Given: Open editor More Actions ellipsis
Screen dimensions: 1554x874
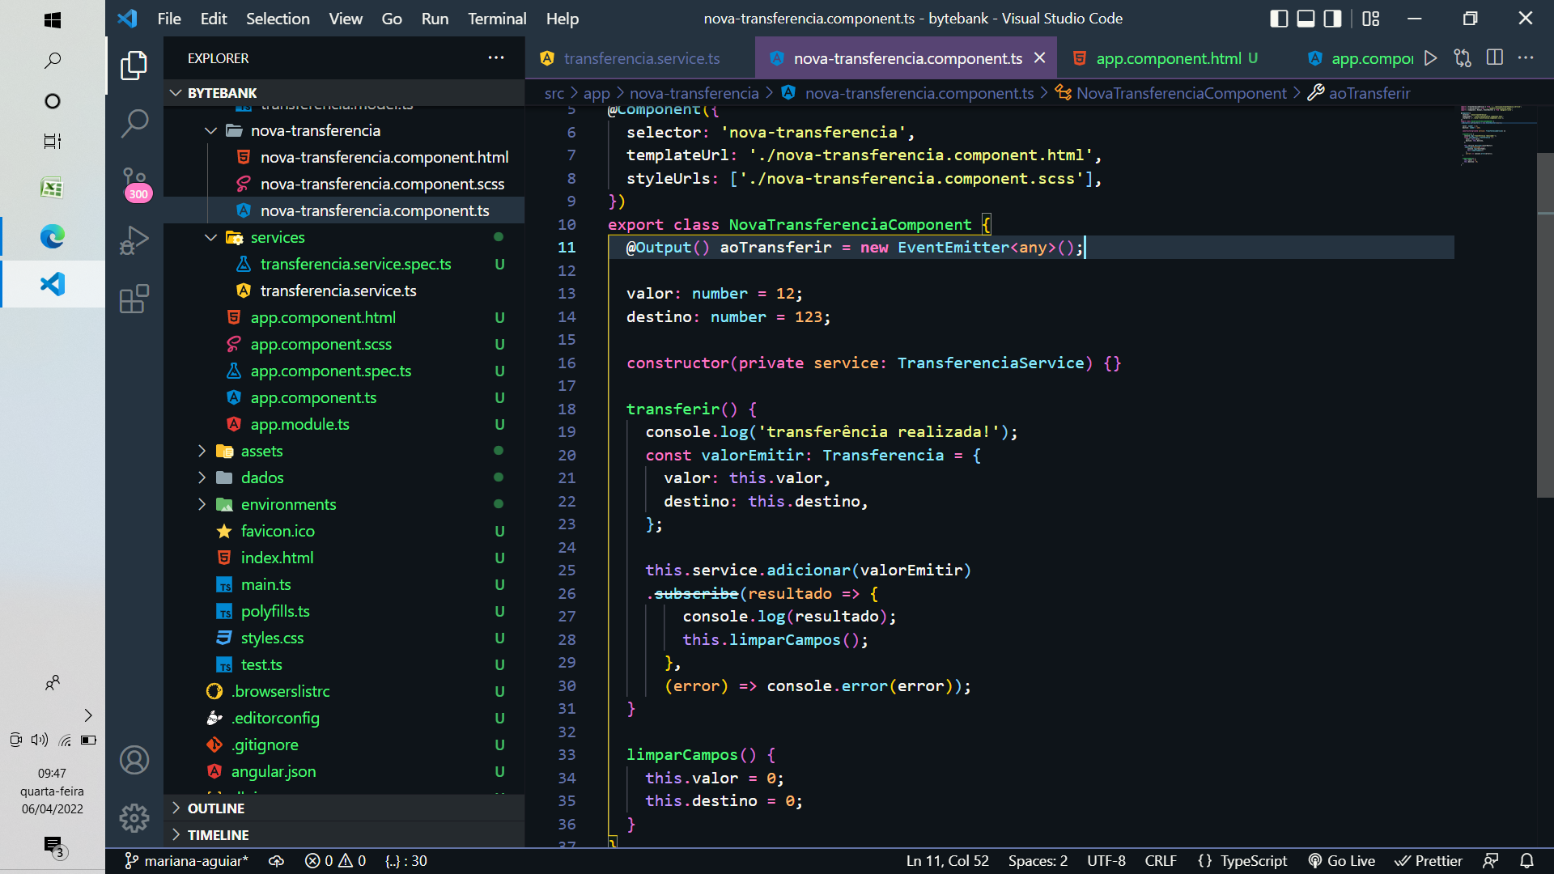Looking at the screenshot, I should click(x=1526, y=58).
